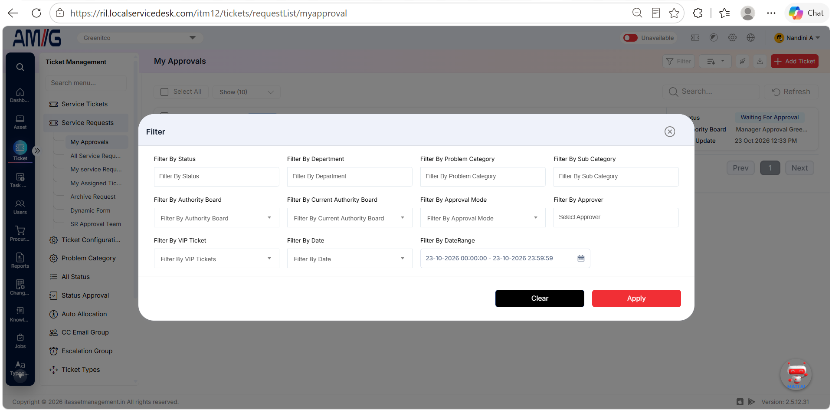Click the download export icon
The width and height of the screenshot is (832, 410).
(760, 61)
